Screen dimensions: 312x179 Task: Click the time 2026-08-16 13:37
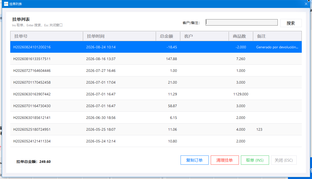[101, 59]
